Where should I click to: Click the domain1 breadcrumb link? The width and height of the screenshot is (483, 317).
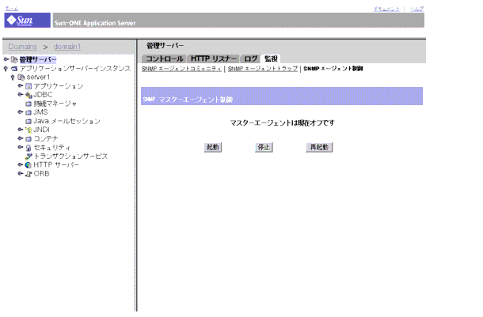pos(67,47)
